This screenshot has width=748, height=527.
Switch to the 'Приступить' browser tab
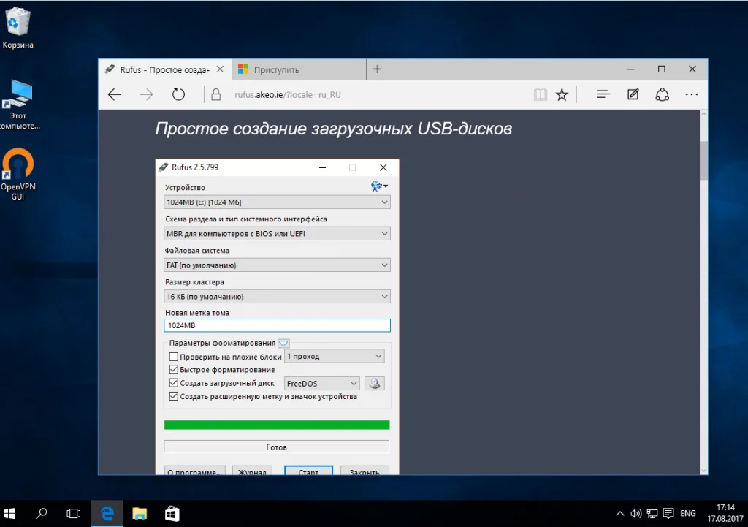299,69
